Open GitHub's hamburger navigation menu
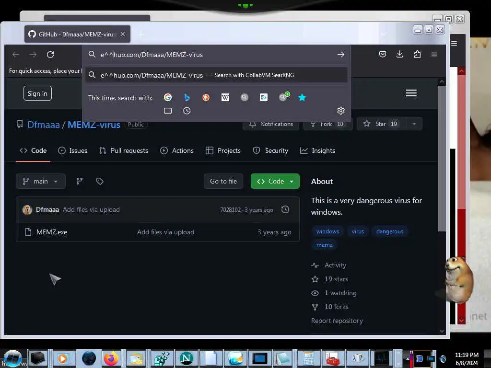 [411, 93]
